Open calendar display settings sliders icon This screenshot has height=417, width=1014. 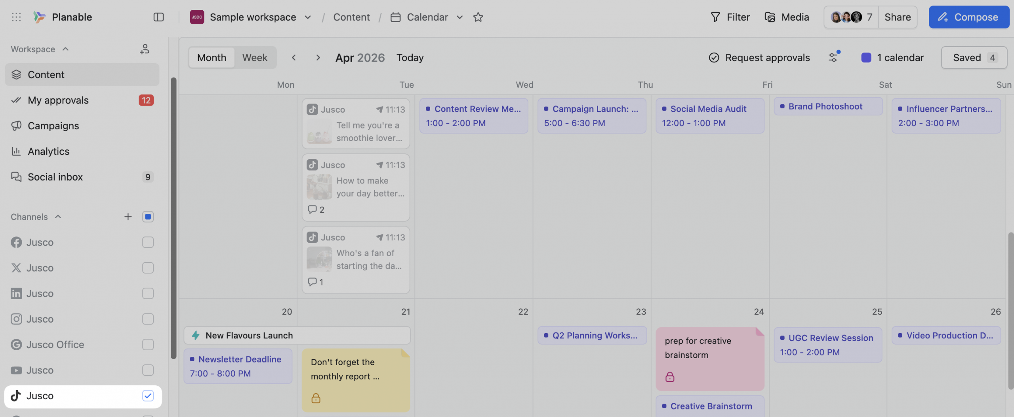tap(833, 57)
